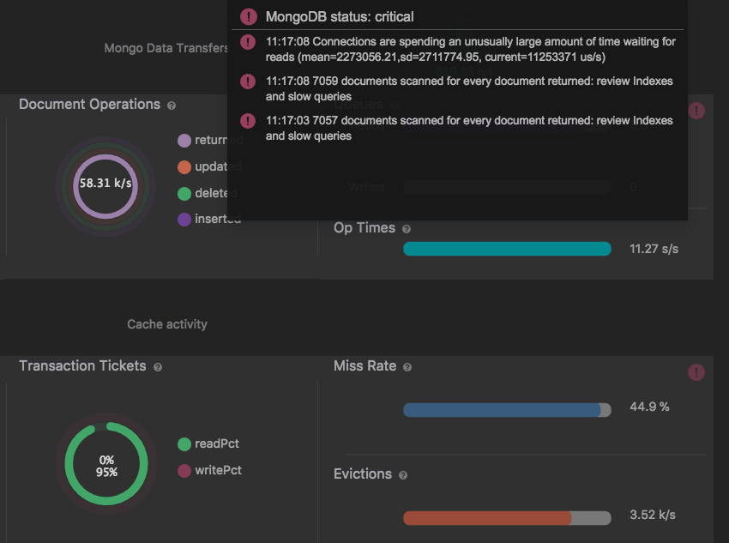Toggle the updated legend series
The image size is (729, 543).
tap(184, 167)
